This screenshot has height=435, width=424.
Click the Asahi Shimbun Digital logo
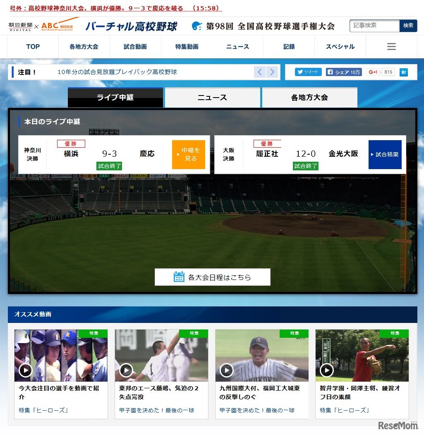21,26
